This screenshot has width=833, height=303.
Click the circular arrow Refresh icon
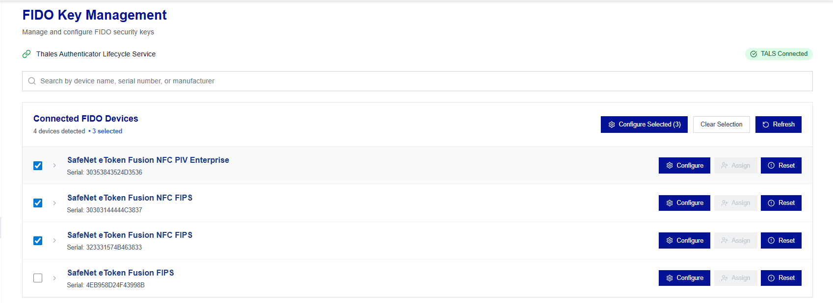766,125
